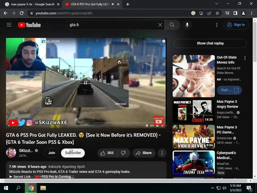The width and height of the screenshot is (257, 193).
Task: Go forward in Chrome
Action: (14, 13)
